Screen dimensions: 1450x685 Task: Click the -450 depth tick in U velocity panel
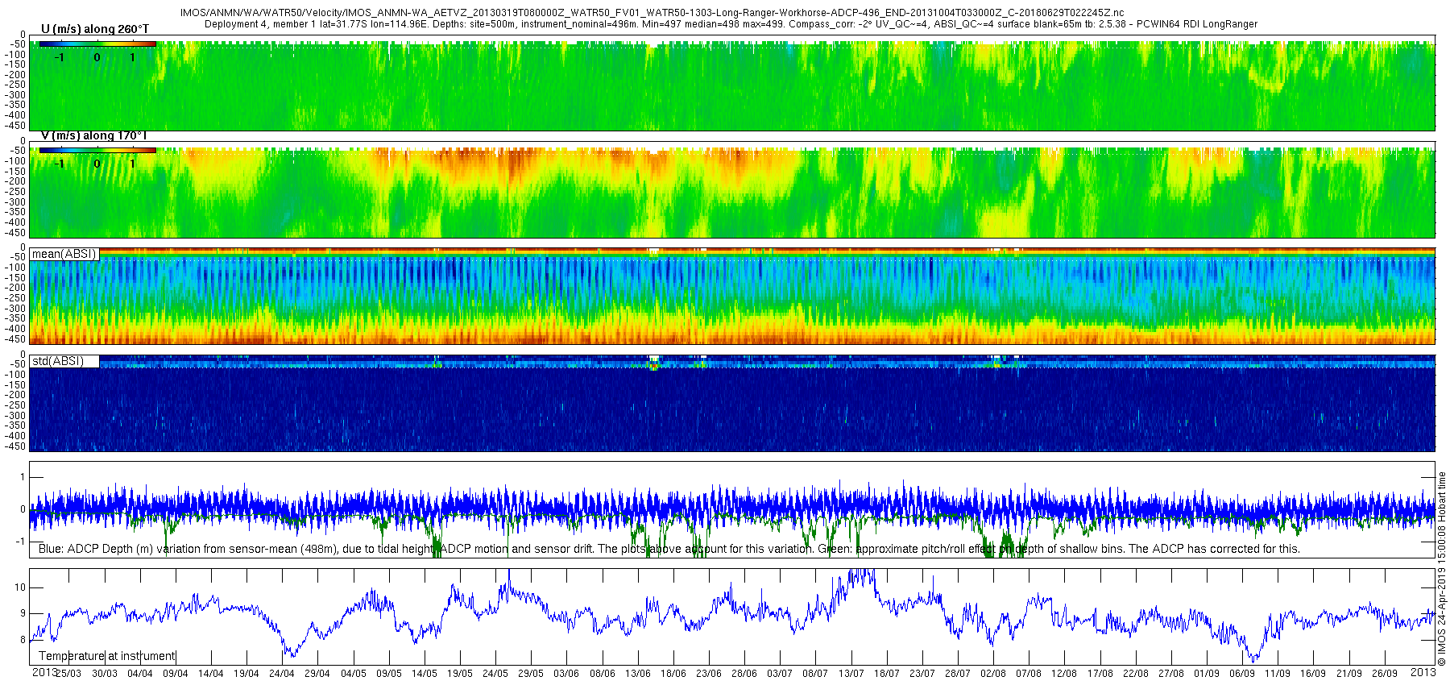15,126
